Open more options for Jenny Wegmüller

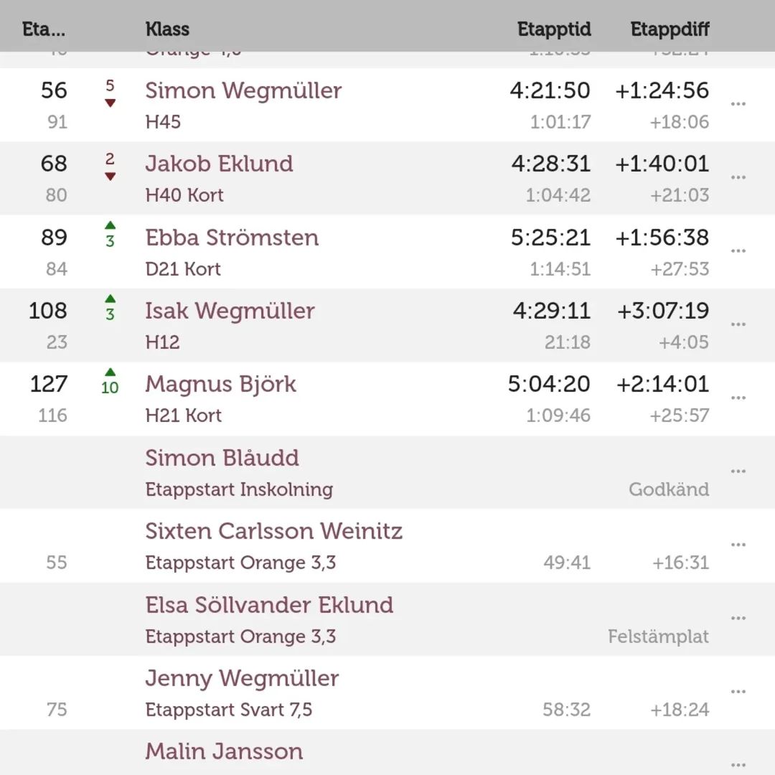coord(738,692)
